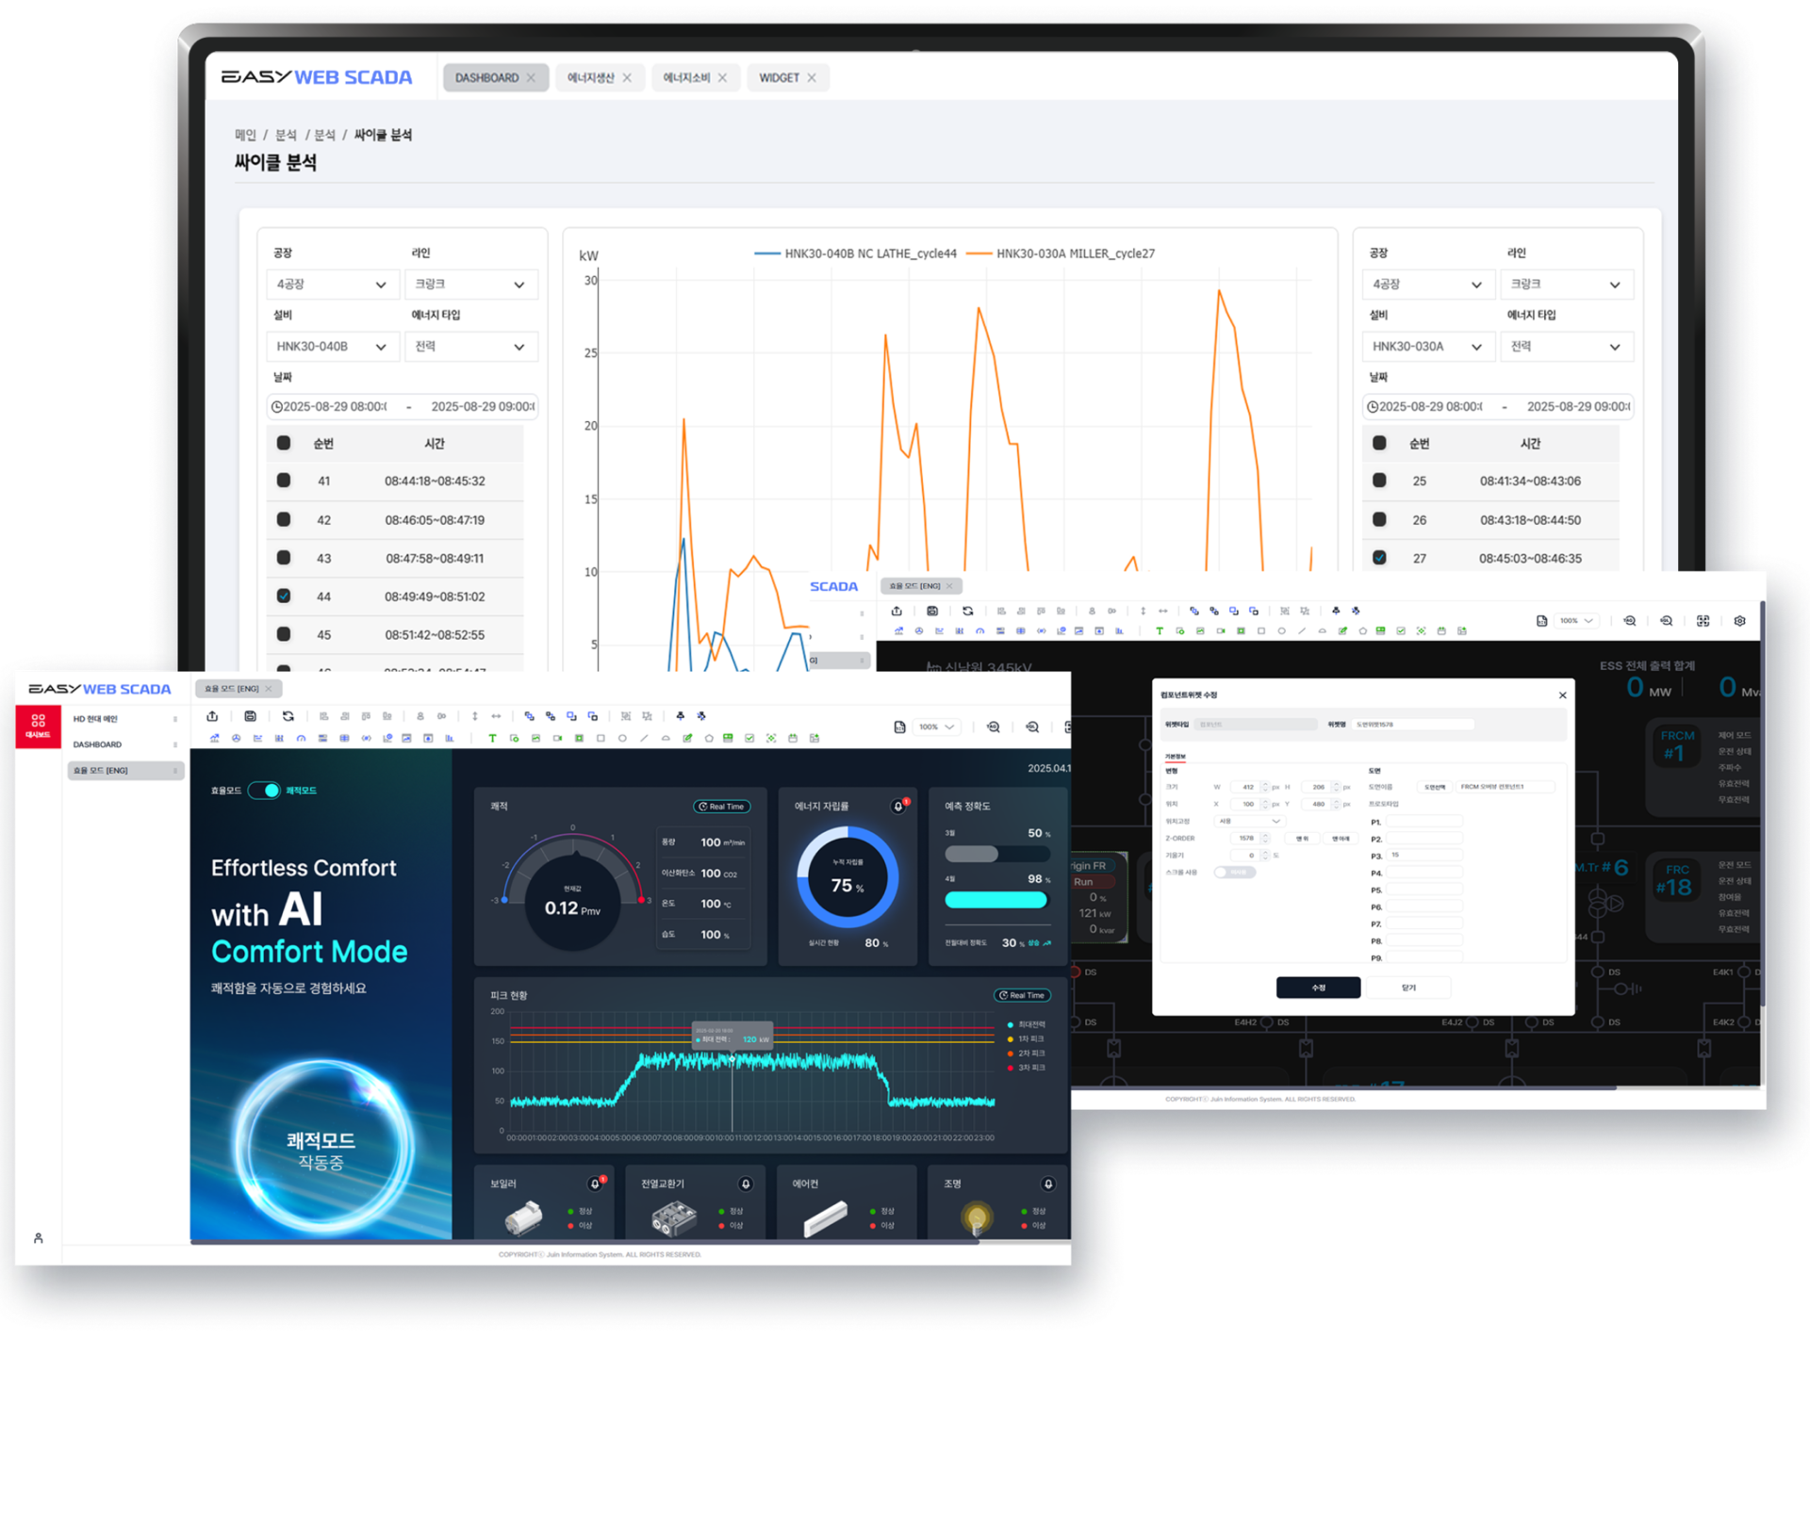Image resolution: width=1810 pixels, height=1519 pixels.
Task: Open the HNK30-040B 설비 dropdown
Action: [332, 347]
